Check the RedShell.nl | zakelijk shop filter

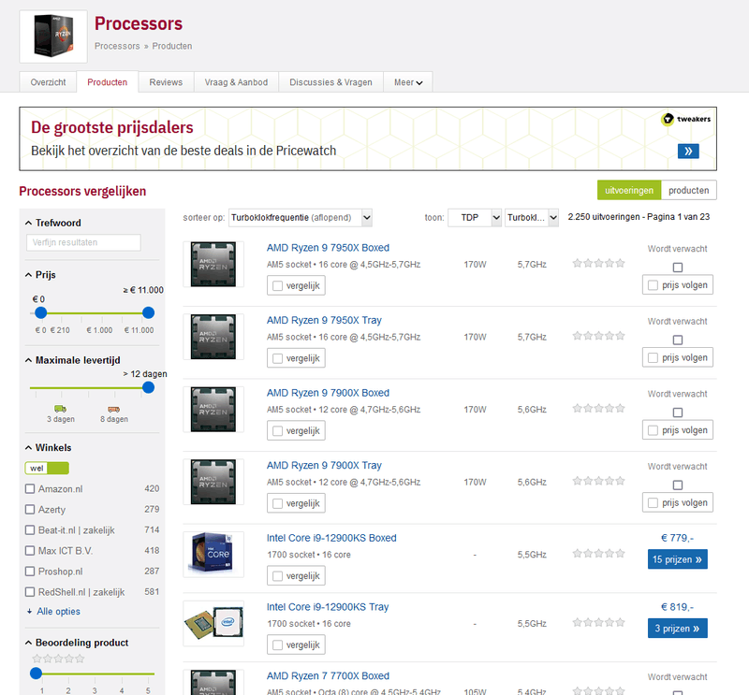(x=30, y=592)
